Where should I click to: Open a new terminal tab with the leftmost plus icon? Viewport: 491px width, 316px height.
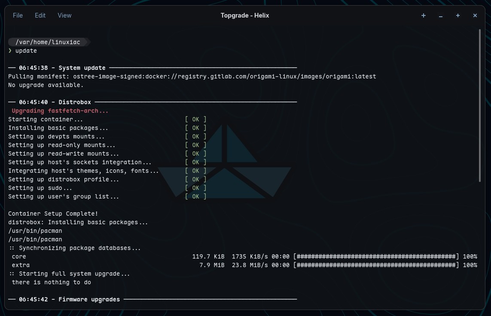(424, 15)
